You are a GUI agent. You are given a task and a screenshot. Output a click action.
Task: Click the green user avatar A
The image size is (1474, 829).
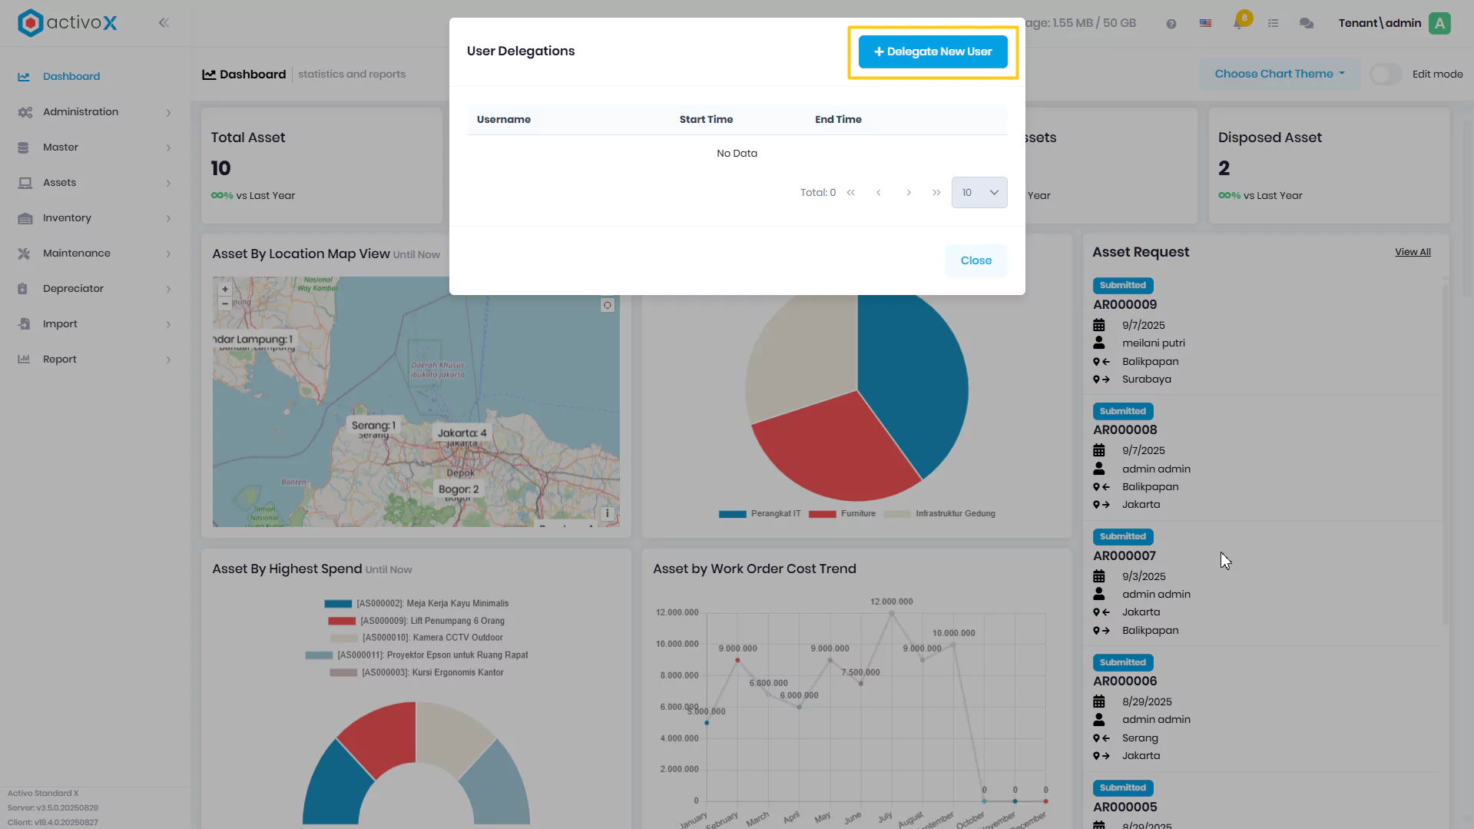(x=1440, y=23)
